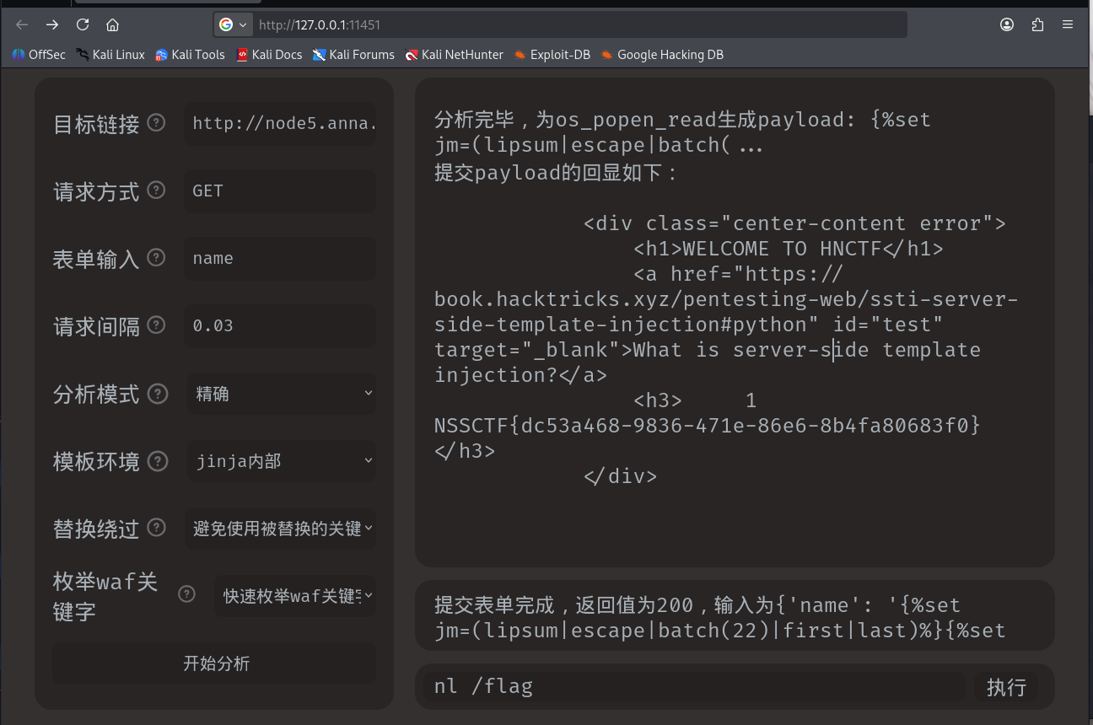The image size is (1093, 725).
Task: Open the extensions puzzle icon
Action: point(1037,24)
